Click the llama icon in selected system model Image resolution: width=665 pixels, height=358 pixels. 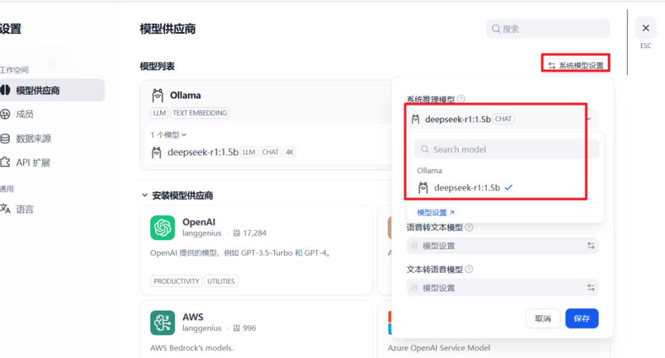[416, 119]
